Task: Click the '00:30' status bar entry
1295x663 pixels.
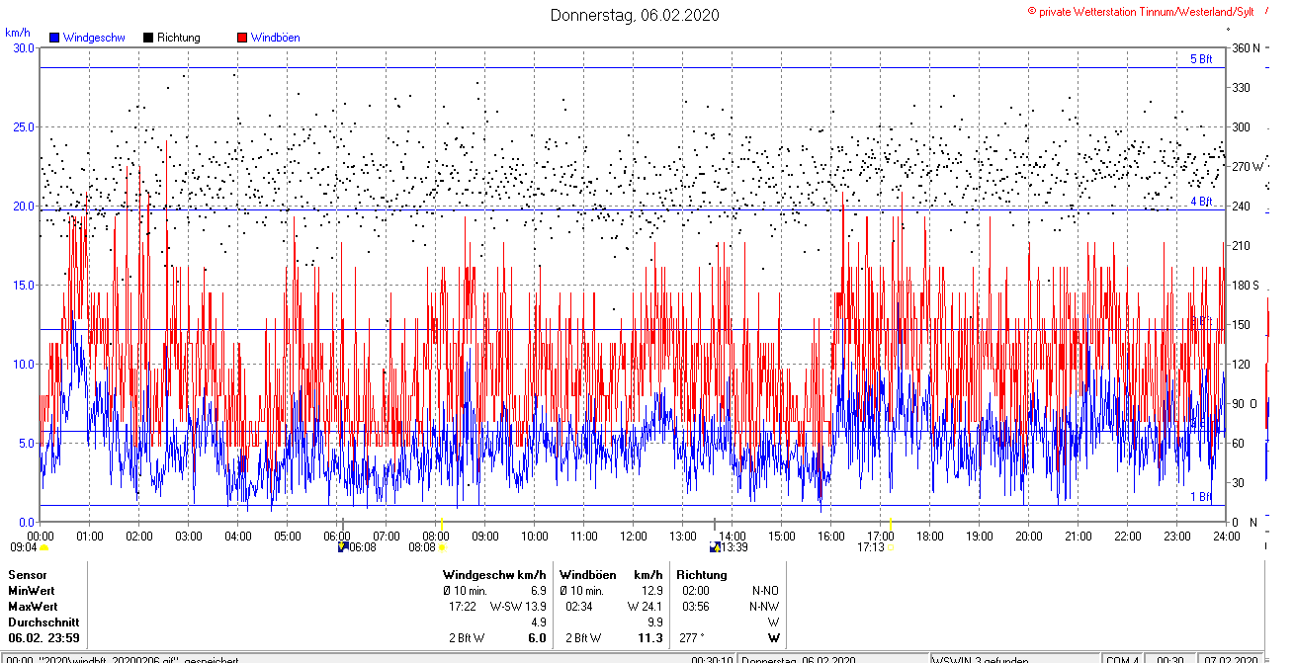Action: pos(1170,658)
